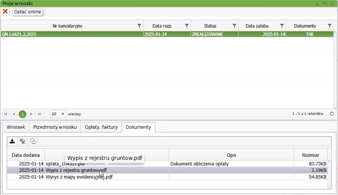Screen dimensions: 338x195
Task: Switch to the Przedmioty wniosku tab
Action: pyautogui.click(x=55, y=127)
